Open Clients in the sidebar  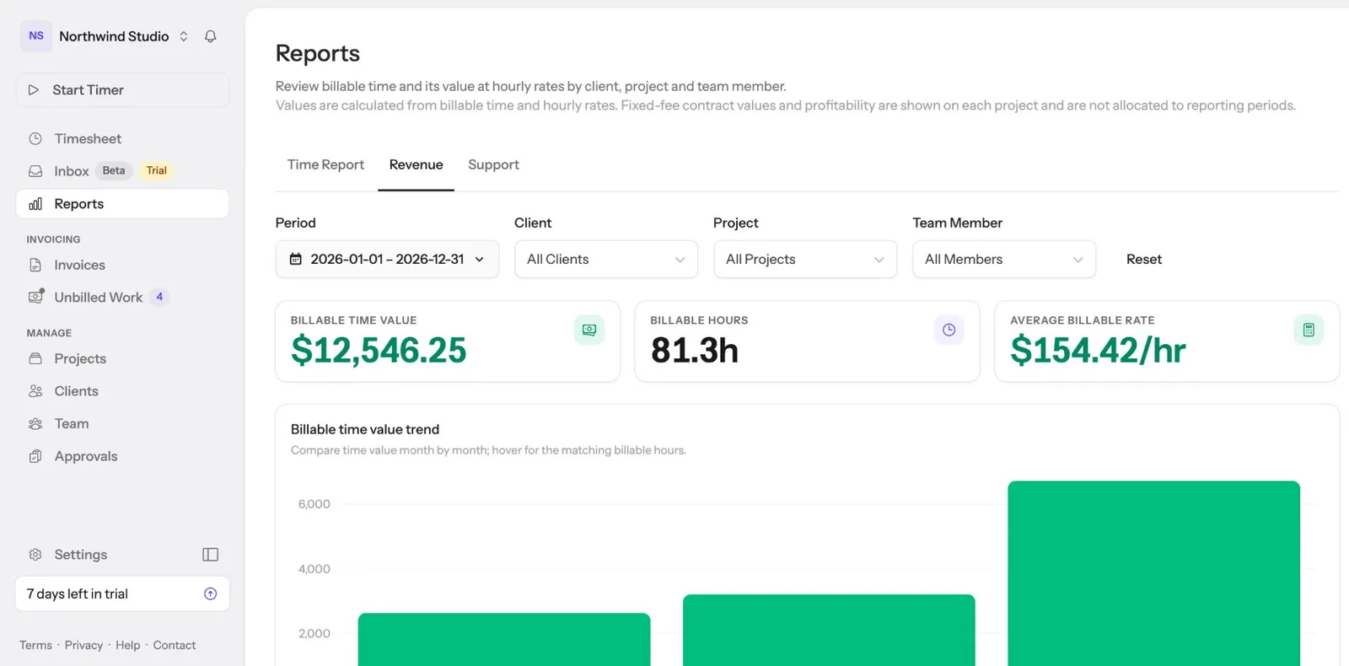tap(122, 391)
